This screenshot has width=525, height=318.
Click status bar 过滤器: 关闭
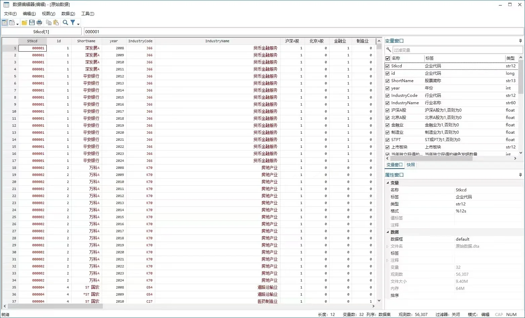coord(448,315)
